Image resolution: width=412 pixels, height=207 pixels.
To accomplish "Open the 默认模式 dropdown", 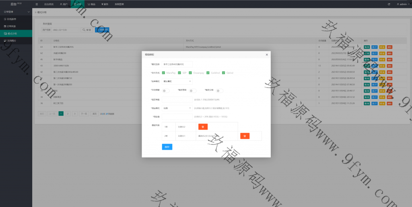I will click(177, 81).
